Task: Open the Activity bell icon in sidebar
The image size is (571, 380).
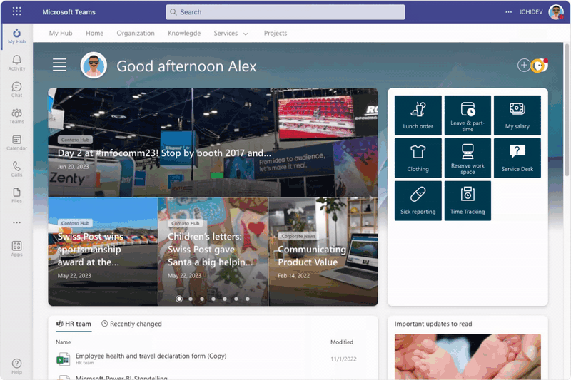Action: tap(16, 63)
